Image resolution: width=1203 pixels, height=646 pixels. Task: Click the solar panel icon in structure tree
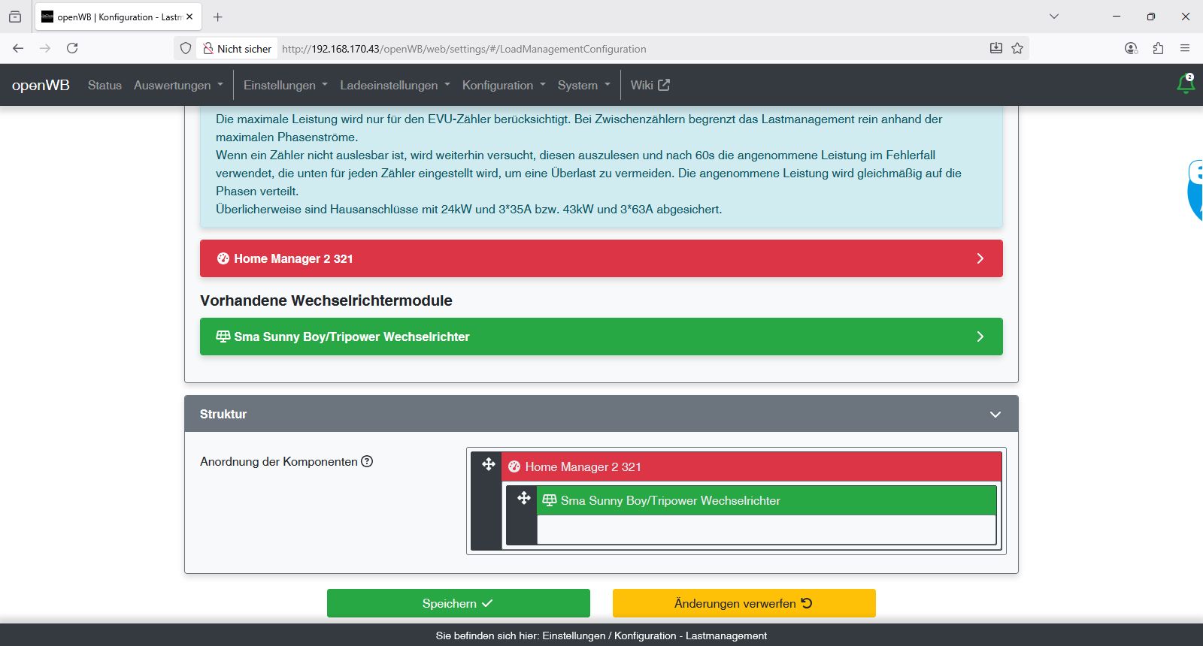550,500
